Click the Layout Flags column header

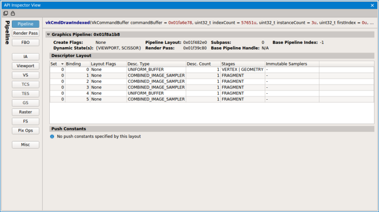[108, 64]
